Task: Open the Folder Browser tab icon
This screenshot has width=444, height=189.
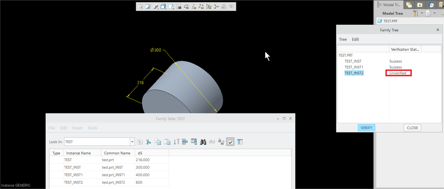Action: 408,5
